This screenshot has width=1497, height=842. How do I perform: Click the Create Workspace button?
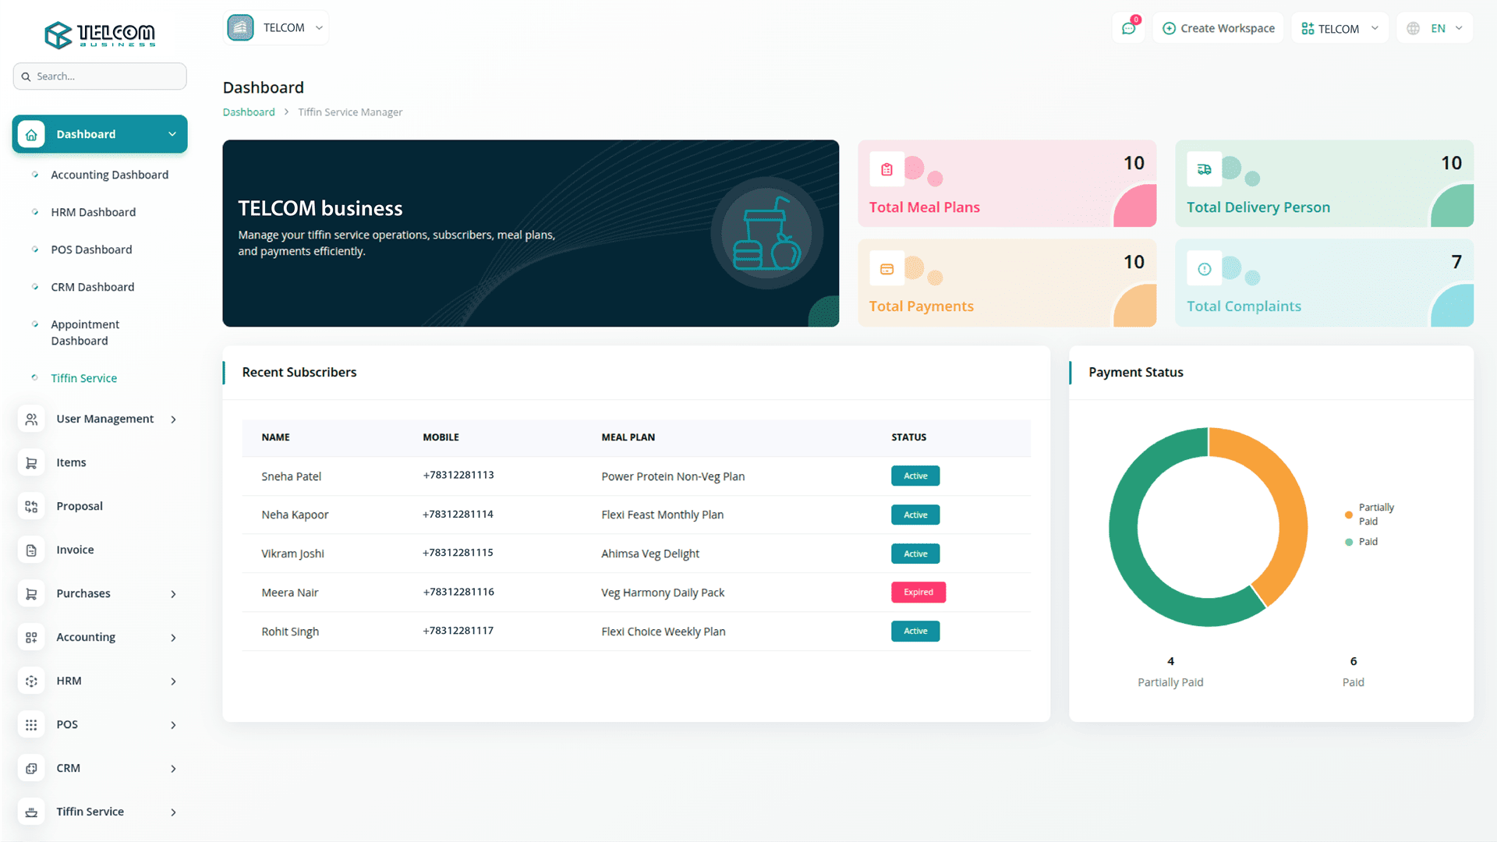coord(1219,29)
